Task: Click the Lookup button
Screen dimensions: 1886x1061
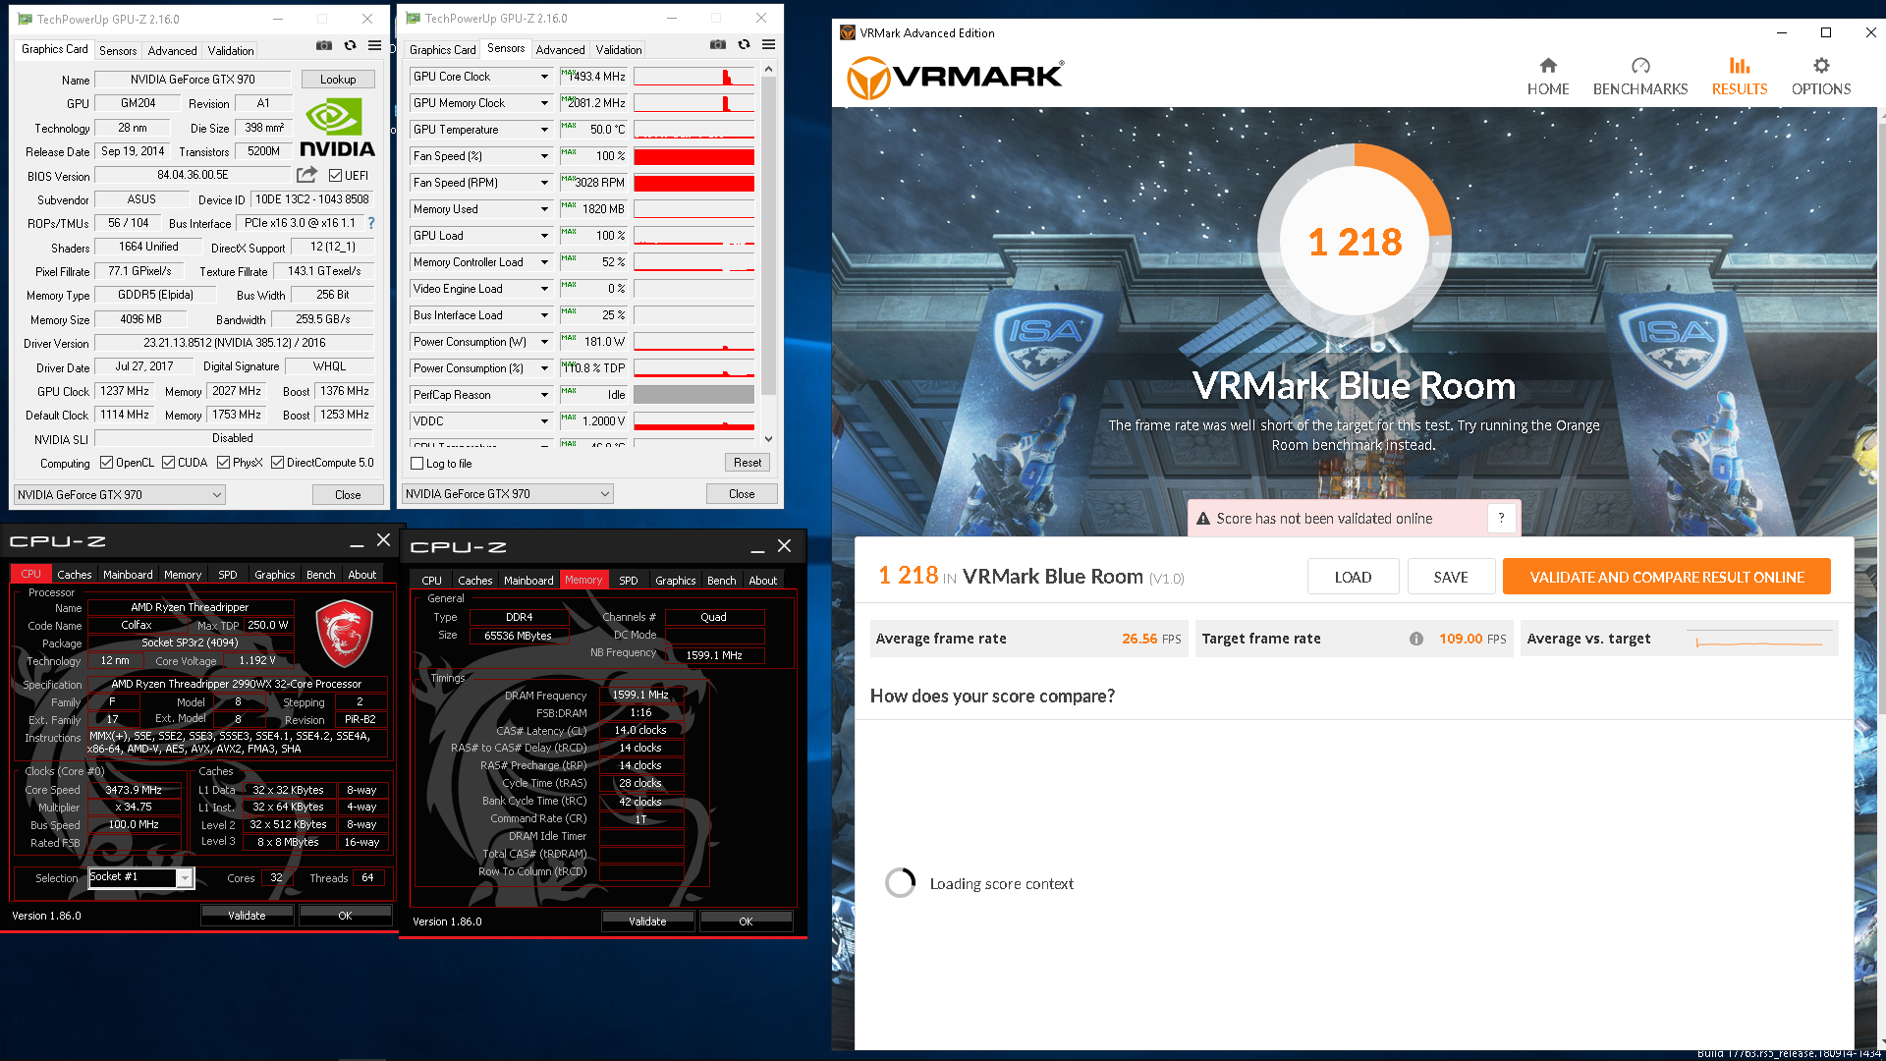Action: (338, 80)
